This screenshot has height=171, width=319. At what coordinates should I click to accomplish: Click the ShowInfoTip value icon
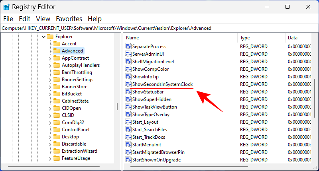point(128,76)
